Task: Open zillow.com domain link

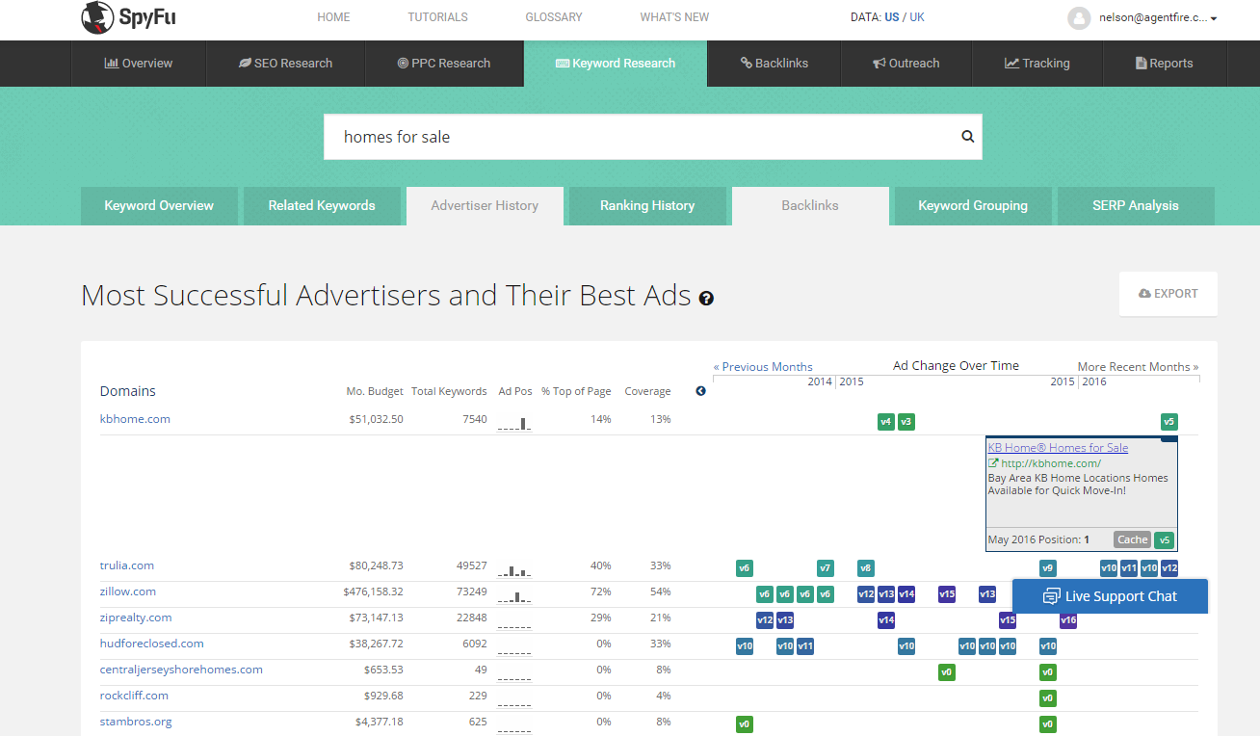Action: pyautogui.click(x=128, y=591)
